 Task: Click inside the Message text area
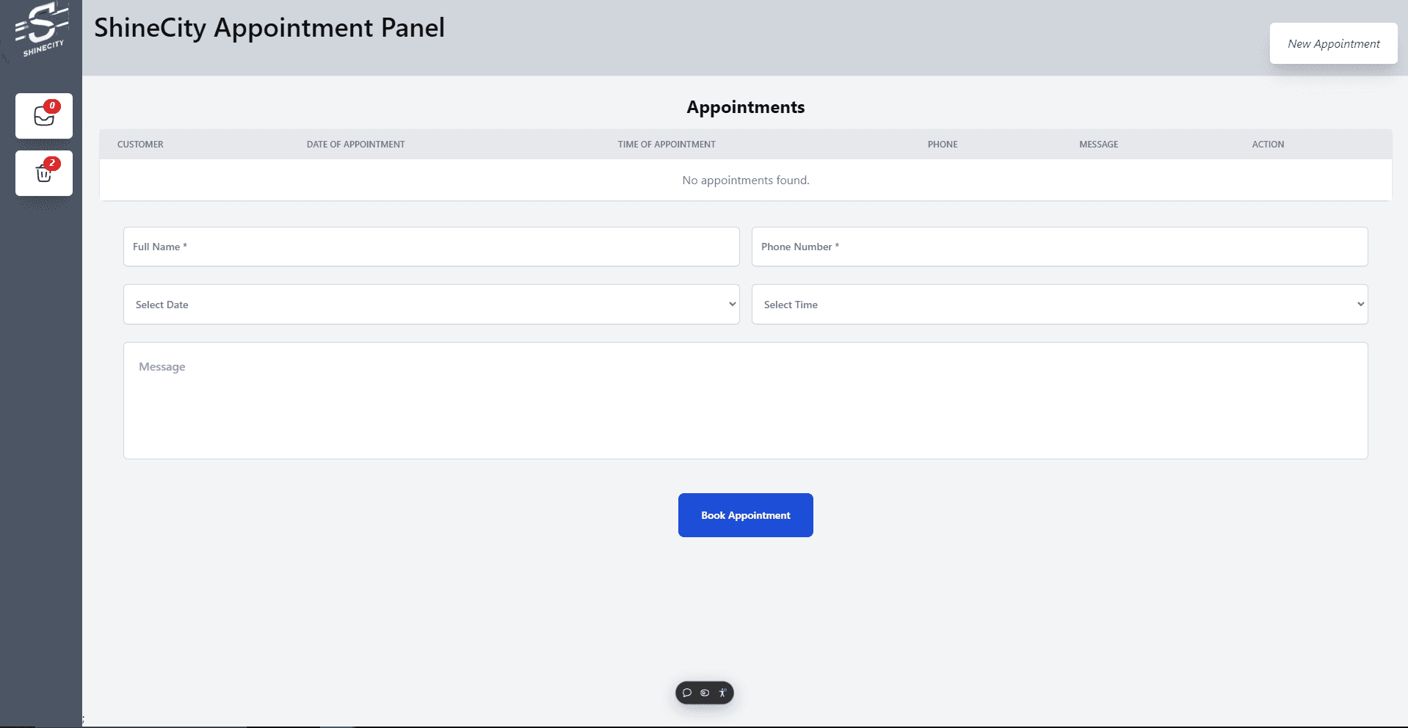click(745, 401)
